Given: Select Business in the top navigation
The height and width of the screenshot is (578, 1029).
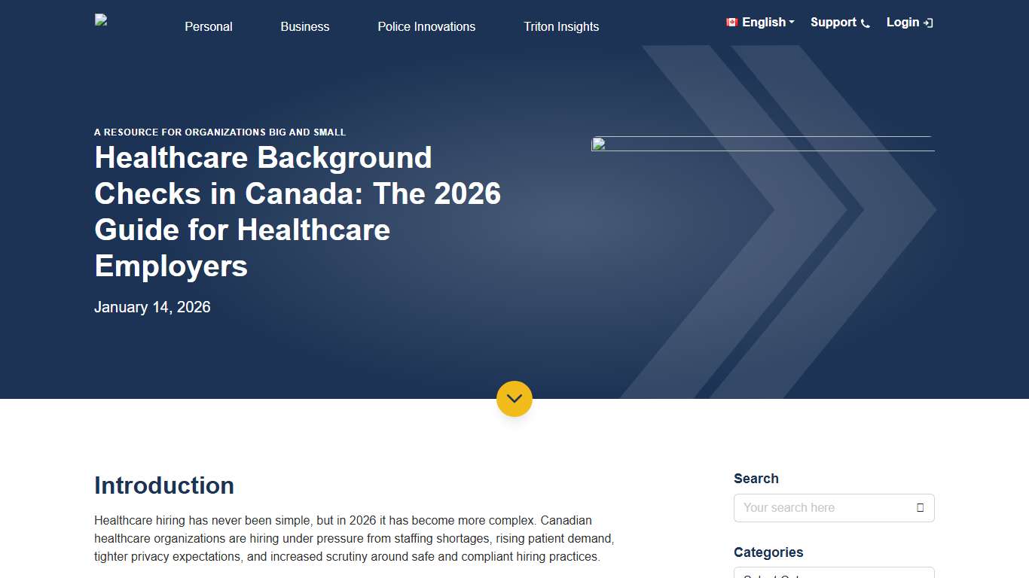Looking at the screenshot, I should [x=304, y=26].
